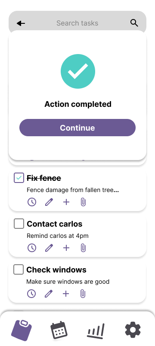Open clock icon on Check windows
This screenshot has height=346, width=155.
[x=31, y=294]
